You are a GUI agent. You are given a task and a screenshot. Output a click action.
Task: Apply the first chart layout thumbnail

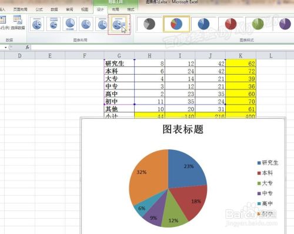37,24
